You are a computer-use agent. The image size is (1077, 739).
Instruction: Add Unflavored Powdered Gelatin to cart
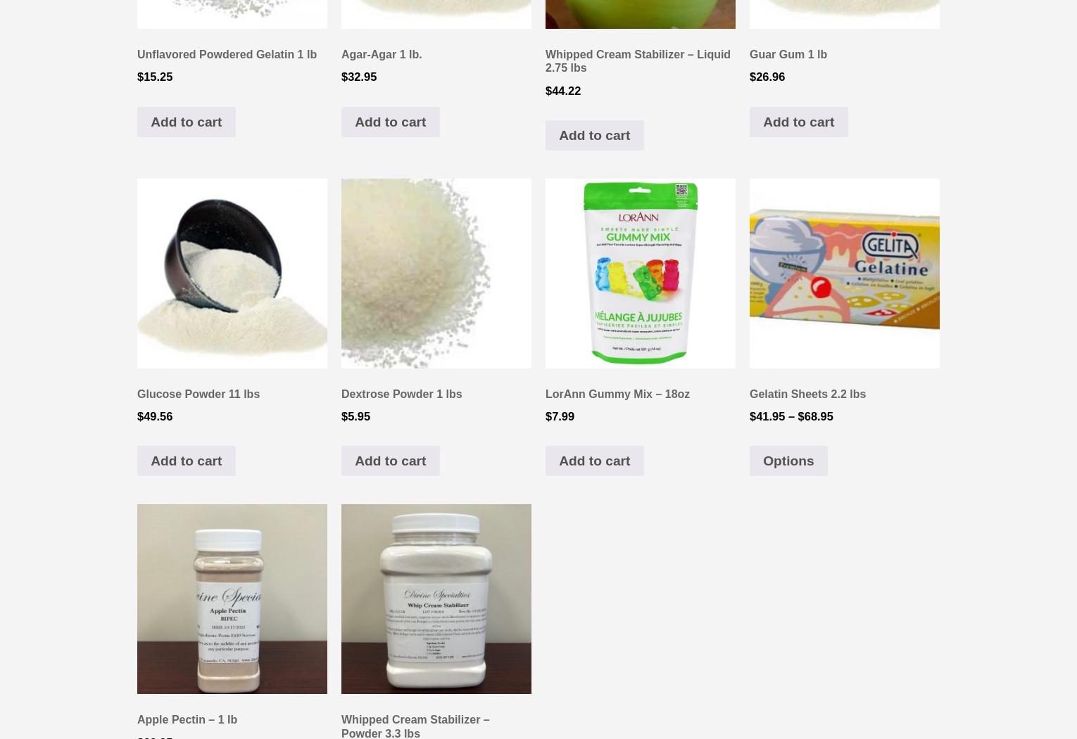pyautogui.click(x=186, y=122)
